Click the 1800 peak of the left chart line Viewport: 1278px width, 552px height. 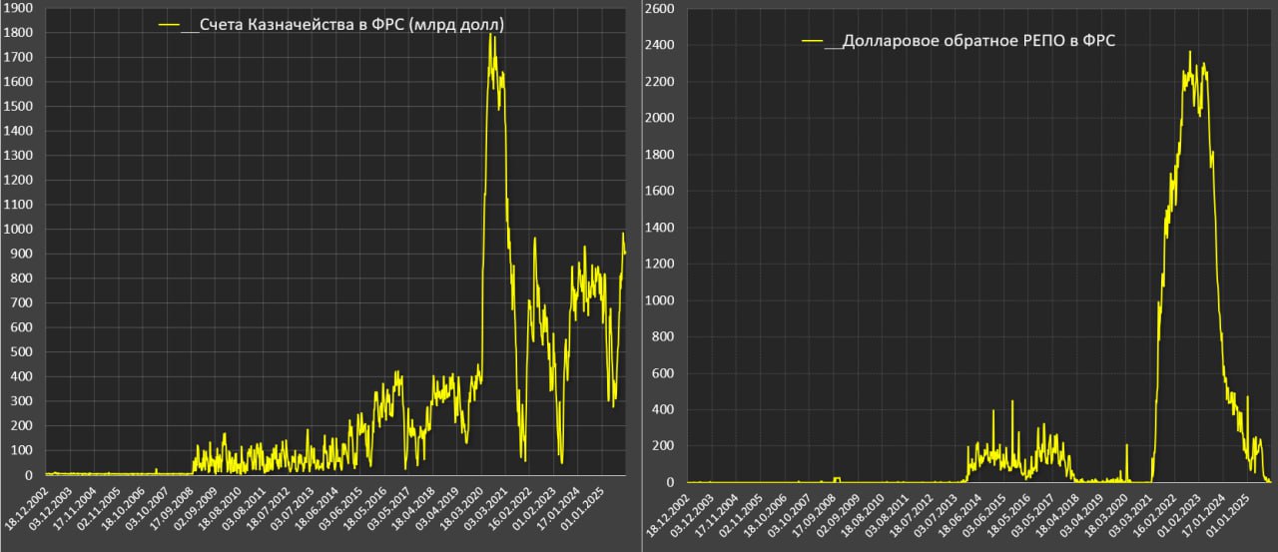[x=490, y=35]
